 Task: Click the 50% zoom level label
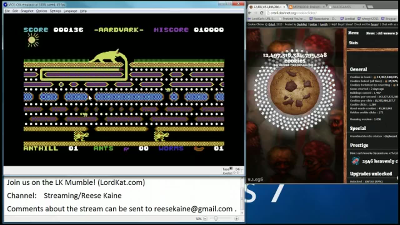click(x=199, y=219)
